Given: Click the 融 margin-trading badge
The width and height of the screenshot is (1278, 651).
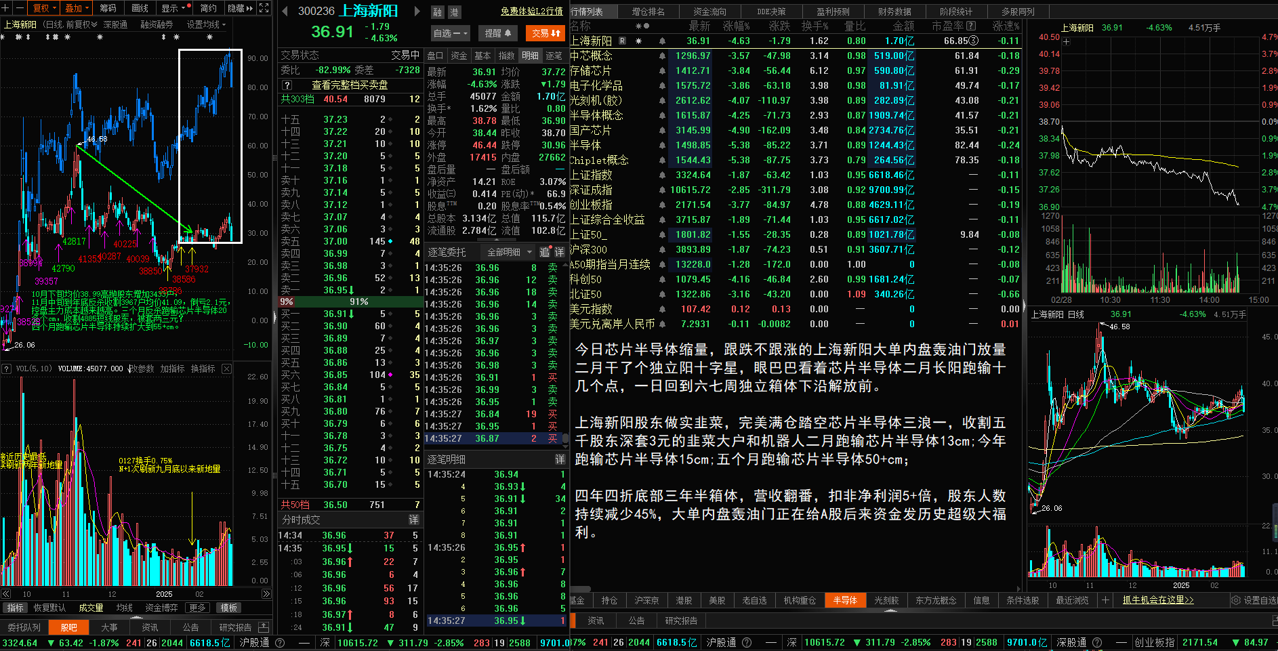Looking at the screenshot, I should [x=438, y=12].
